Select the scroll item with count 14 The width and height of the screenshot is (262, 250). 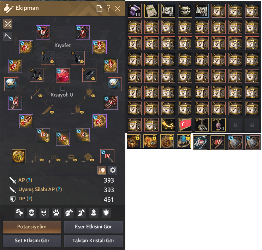click(135, 11)
